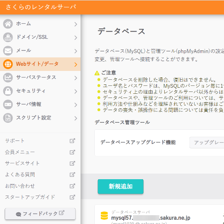Click the データベースアップグレード機能 label

tap(138, 142)
